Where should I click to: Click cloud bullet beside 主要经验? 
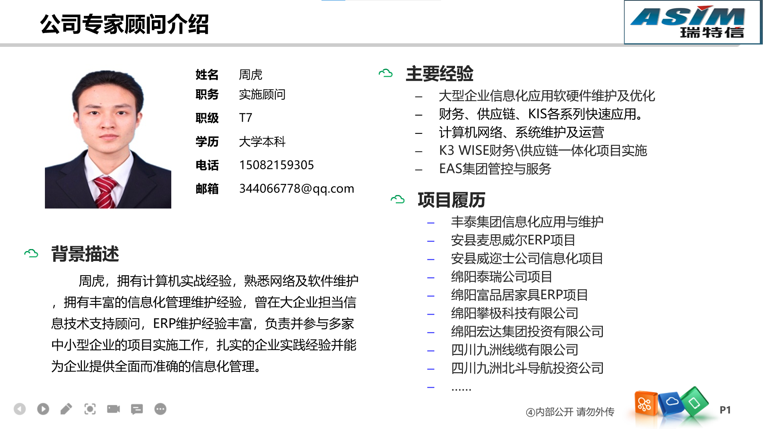pyautogui.click(x=385, y=73)
